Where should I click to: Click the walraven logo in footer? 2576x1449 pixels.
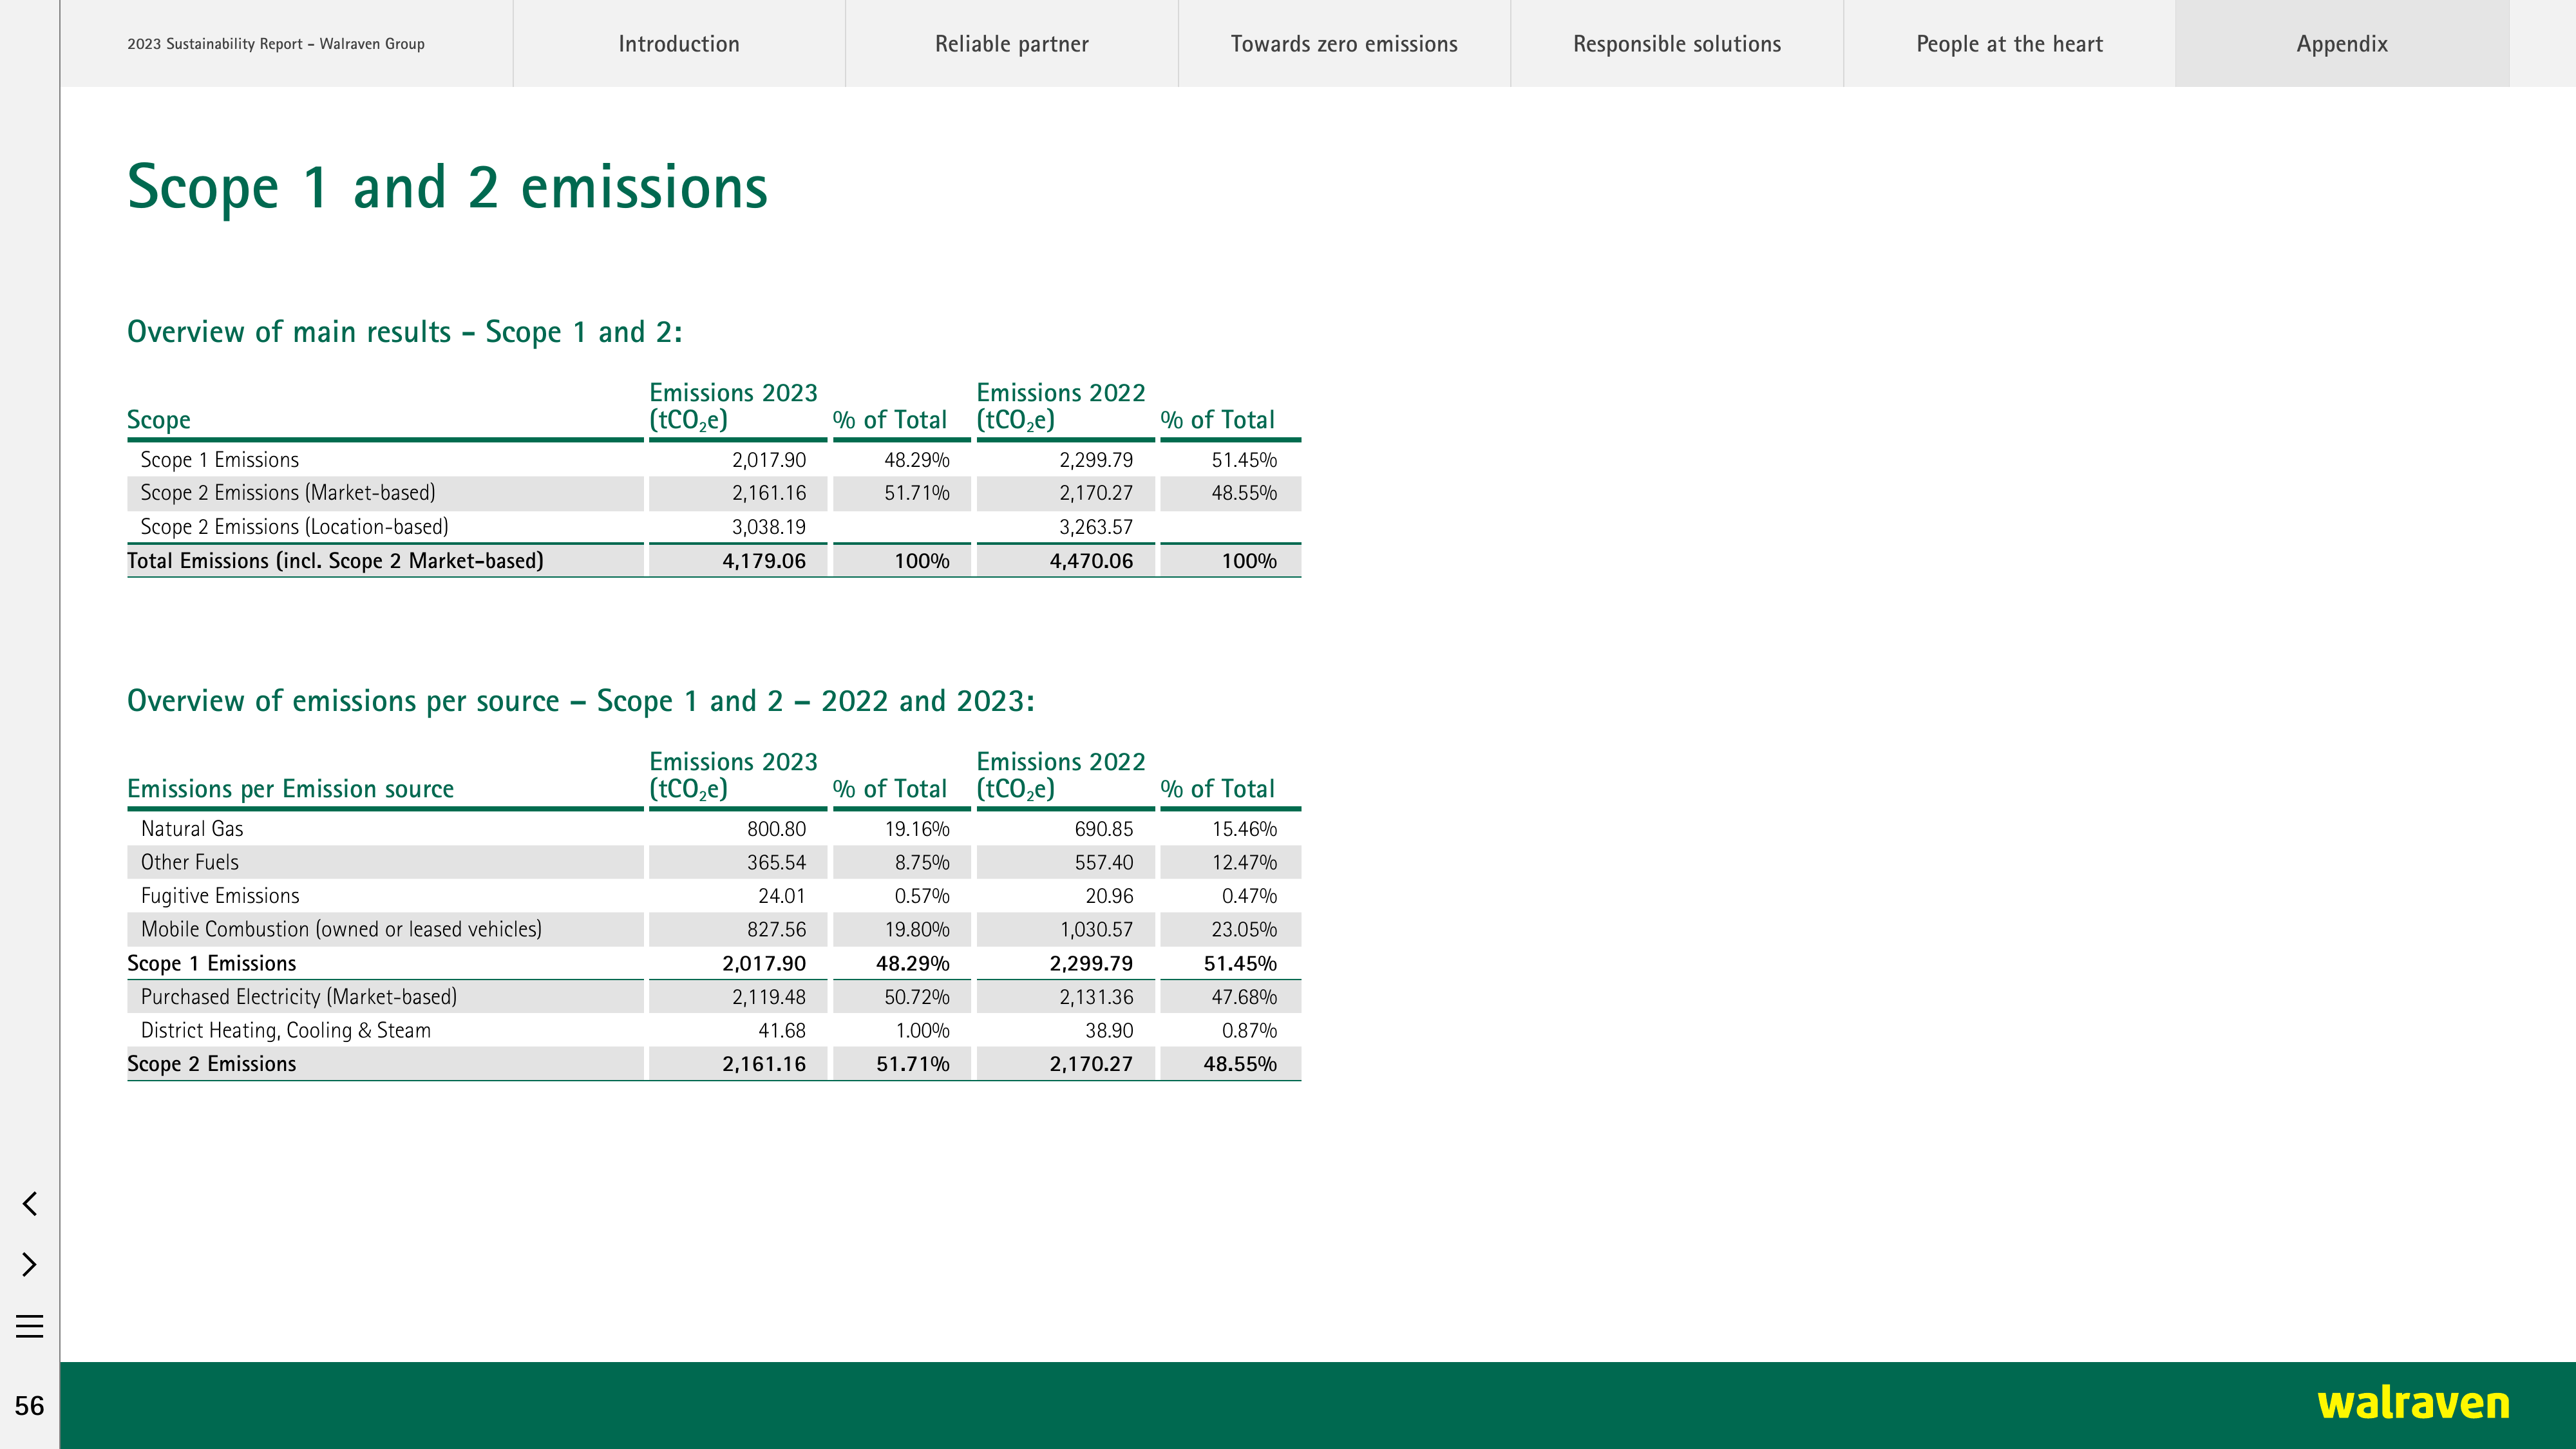click(2413, 1403)
